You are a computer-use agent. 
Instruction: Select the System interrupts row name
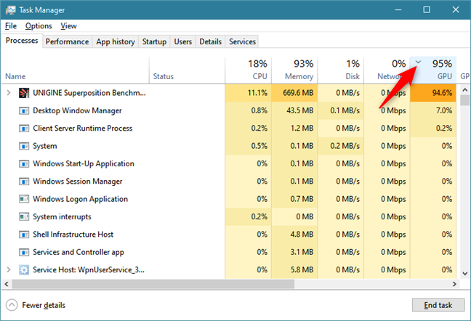pos(62,216)
